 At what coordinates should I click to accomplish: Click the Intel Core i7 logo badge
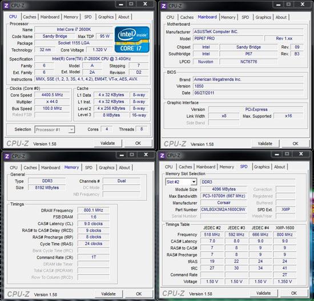point(132,39)
